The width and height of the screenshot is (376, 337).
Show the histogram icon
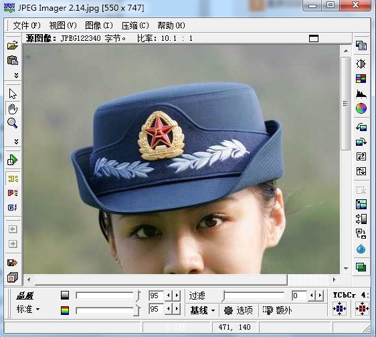[361, 94]
